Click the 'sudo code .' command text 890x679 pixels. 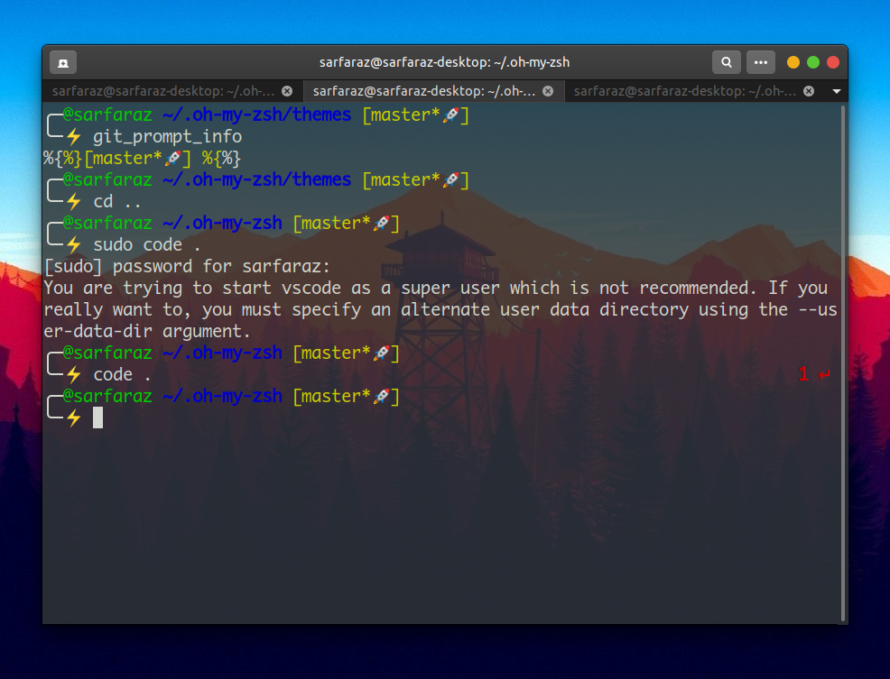point(143,244)
